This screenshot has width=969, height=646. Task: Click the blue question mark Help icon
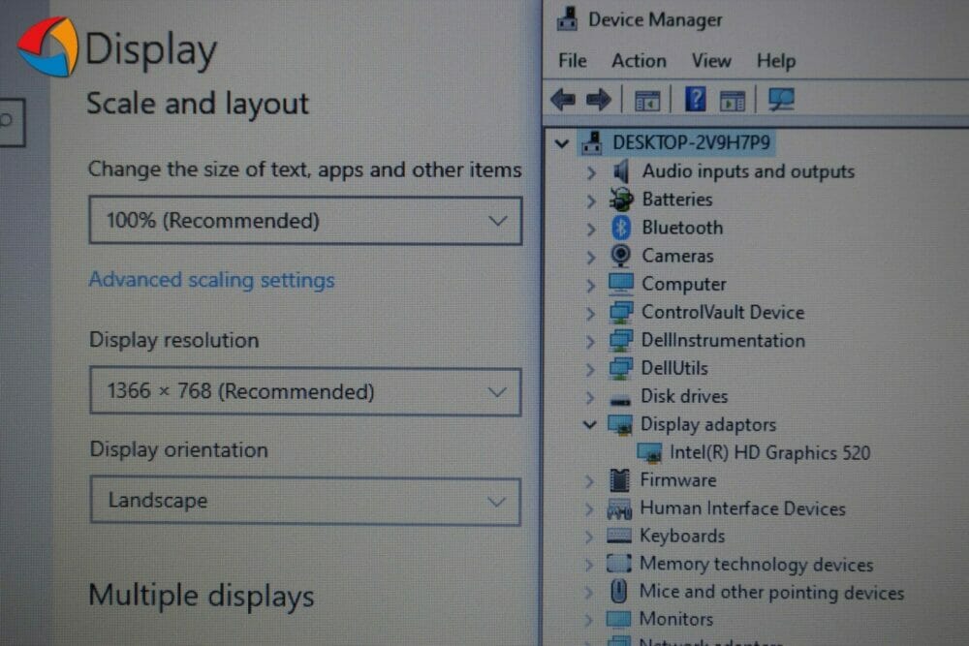[695, 100]
